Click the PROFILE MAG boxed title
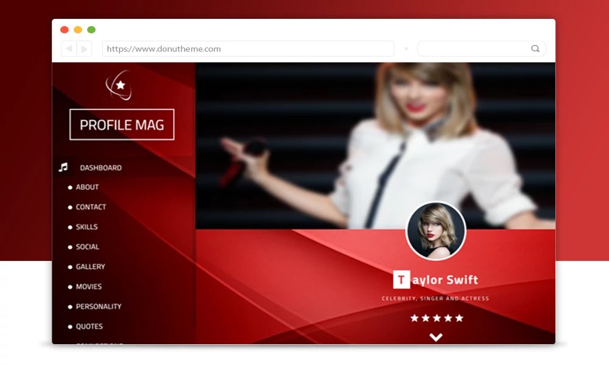 click(x=122, y=125)
